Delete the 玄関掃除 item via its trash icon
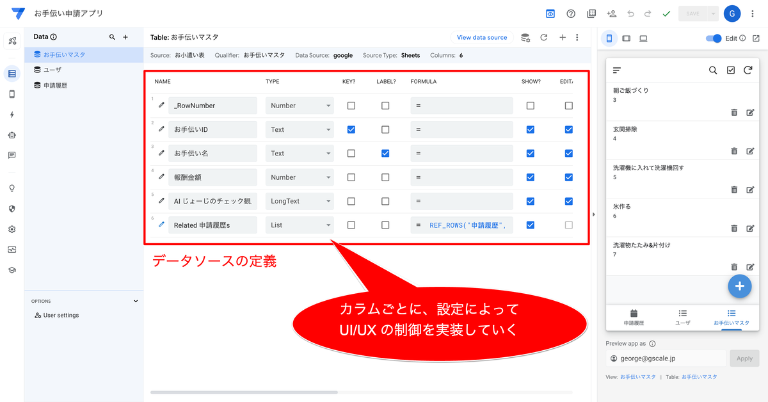 coord(734,150)
